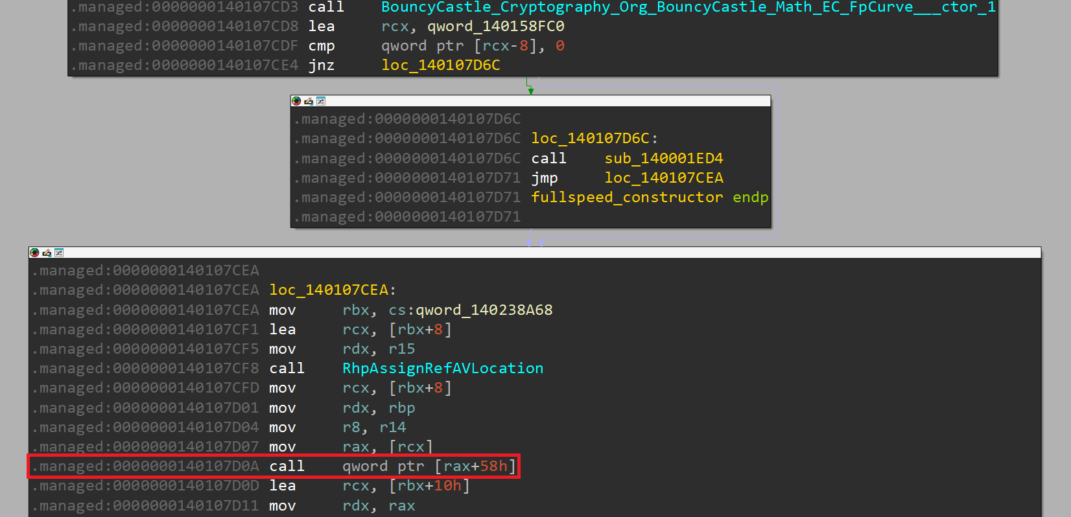
Task: Click register r14 operand
Action: pos(393,428)
